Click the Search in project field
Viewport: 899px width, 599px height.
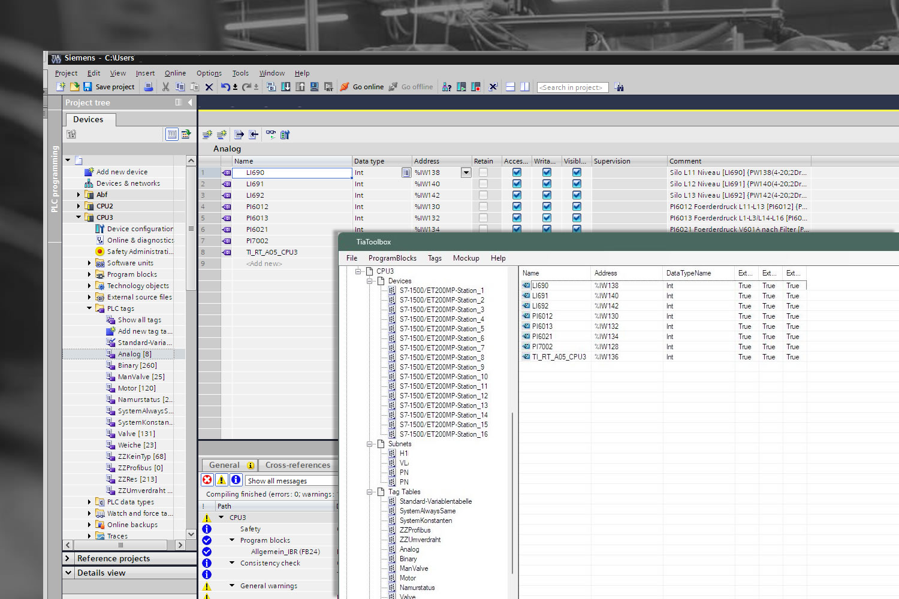click(573, 87)
